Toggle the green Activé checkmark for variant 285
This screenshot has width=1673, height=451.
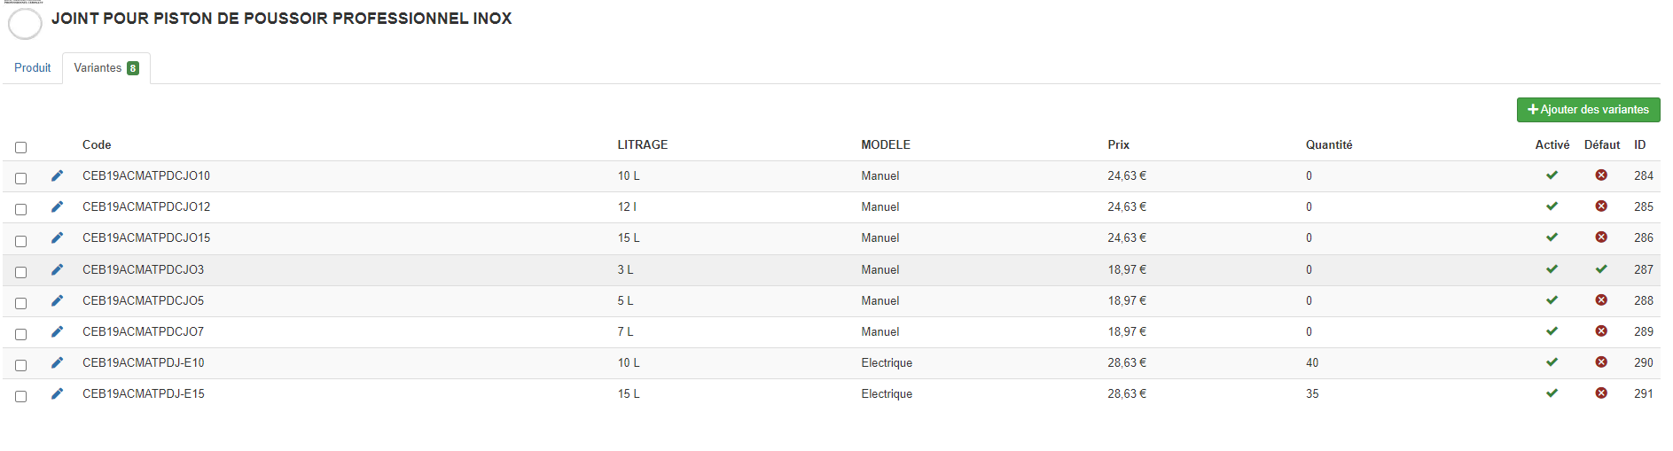click(1552, 206)
